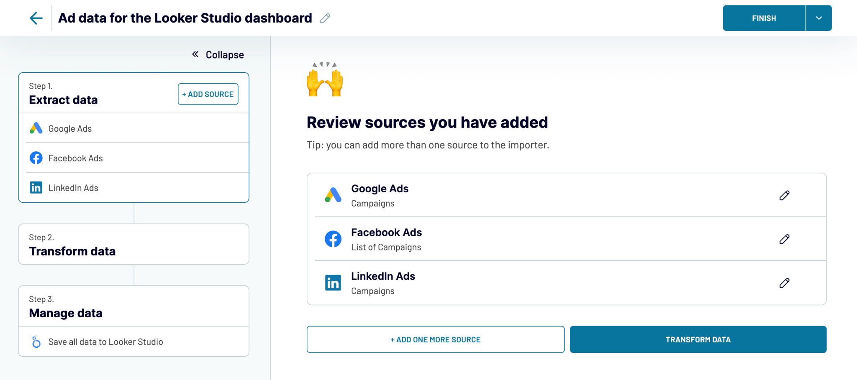Open the pencil editor for Facebook Ads source
This screenshot has height=380, width=857.
click(784, 239)
